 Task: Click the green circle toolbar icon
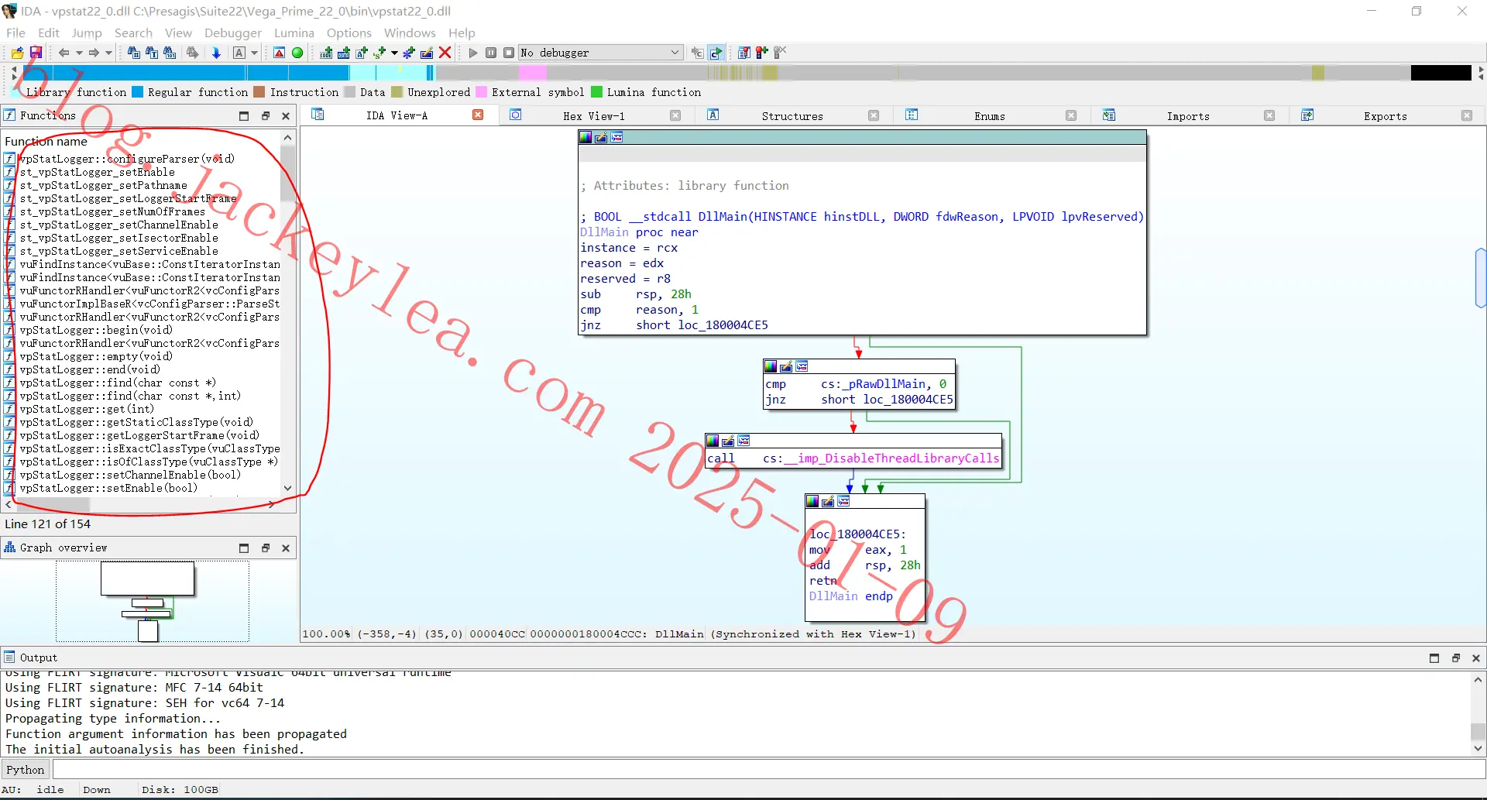(297, 53)
